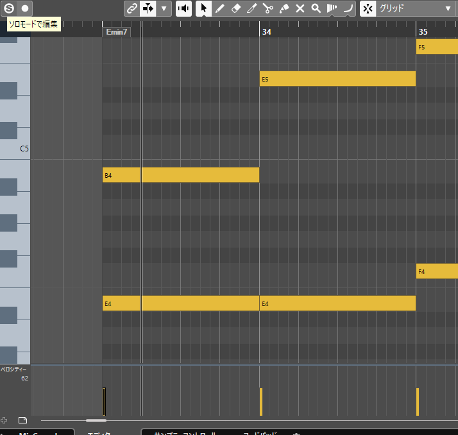
Task: Select the E4 note under Emin7
Action: 181,303
